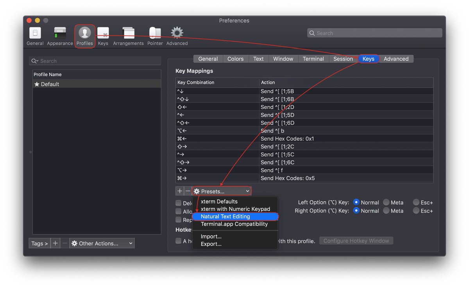Screen dimensions: 469x287
Task: Click the gear icon in Presets button
Action: [197, 191]
